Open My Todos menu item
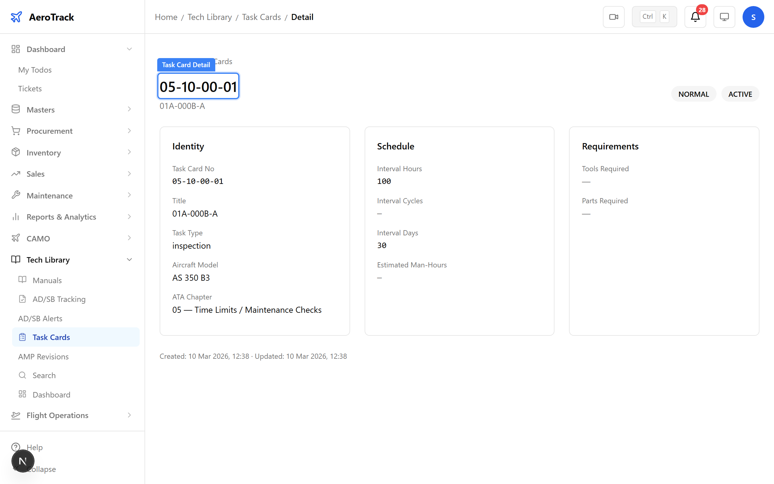The height and width of the screenshot is (484, 774). (x=34, y=70)
